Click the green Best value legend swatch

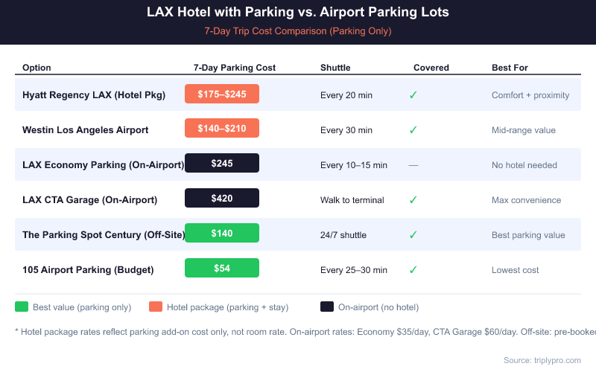[22, 307]
